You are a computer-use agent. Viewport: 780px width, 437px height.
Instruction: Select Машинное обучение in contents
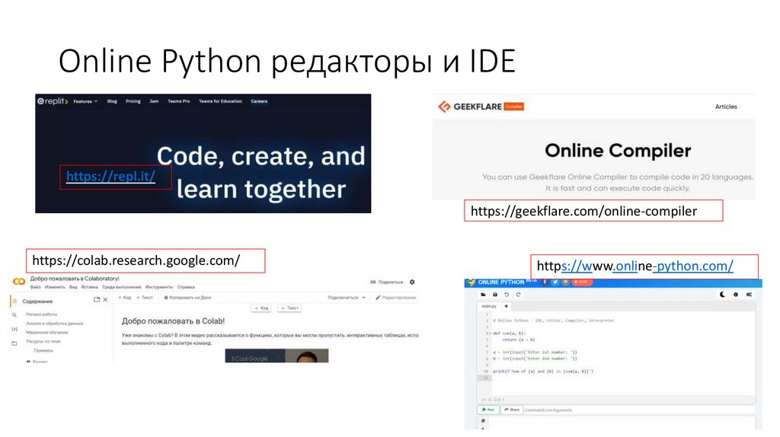[x=47, y=333]
